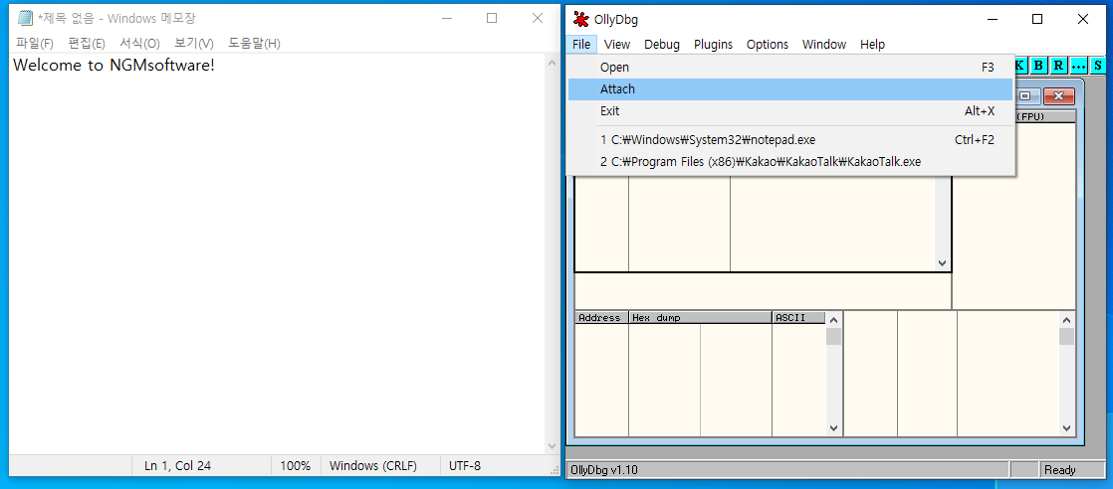Viewport: 1113px width, 489px height.
Task: Click the K (call stack) toolbar button
Action: pos(1020,66)
